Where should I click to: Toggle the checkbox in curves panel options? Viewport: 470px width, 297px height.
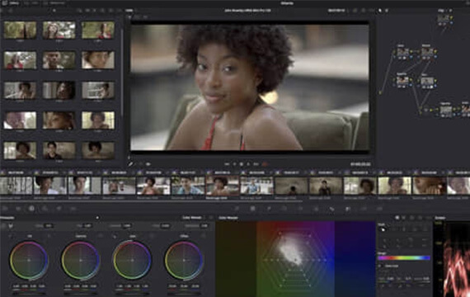pyautogui.click(x=380, y=266)
